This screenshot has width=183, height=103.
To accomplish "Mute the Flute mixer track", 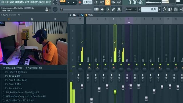I will (113, 64).
